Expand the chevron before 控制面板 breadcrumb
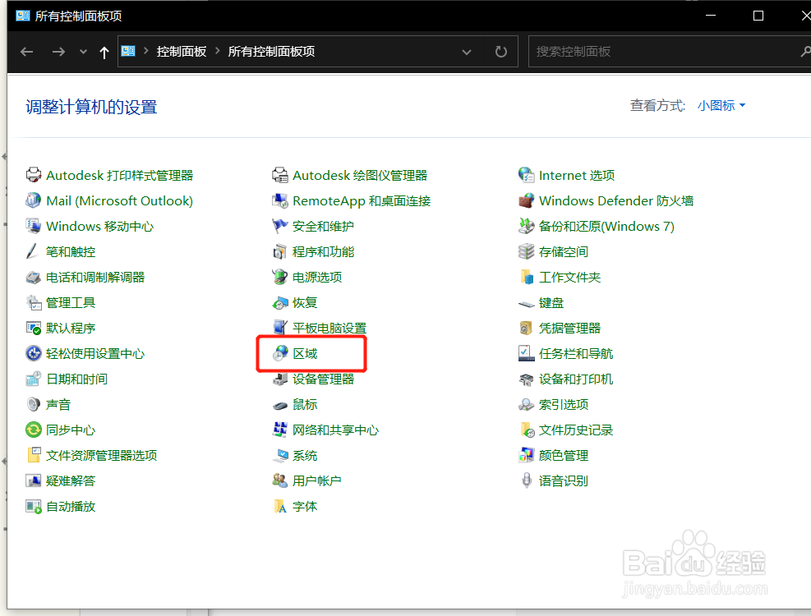Image resolution: width=811 pixels, height=616 pixels. [146, 51]
